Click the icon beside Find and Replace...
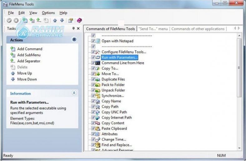 98,145
